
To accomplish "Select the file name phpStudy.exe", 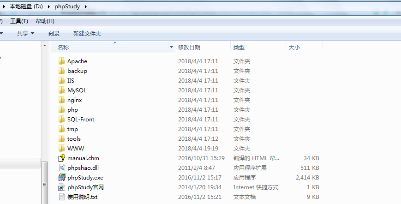I will 85,178.
